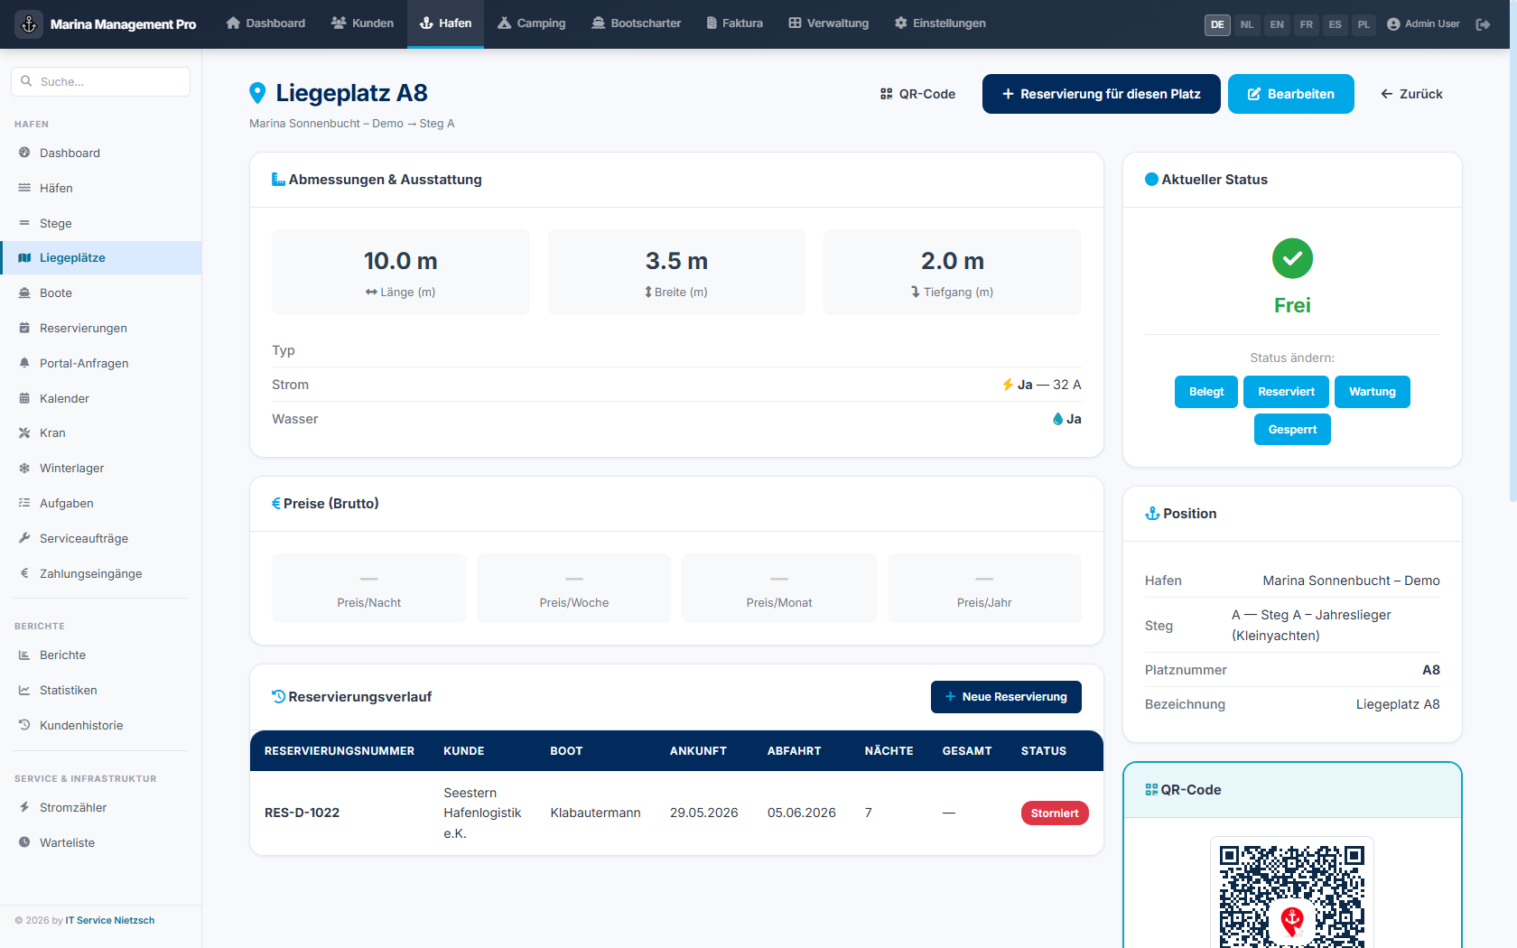
Task: Set status to Gesperrt
Action: 1292,430
